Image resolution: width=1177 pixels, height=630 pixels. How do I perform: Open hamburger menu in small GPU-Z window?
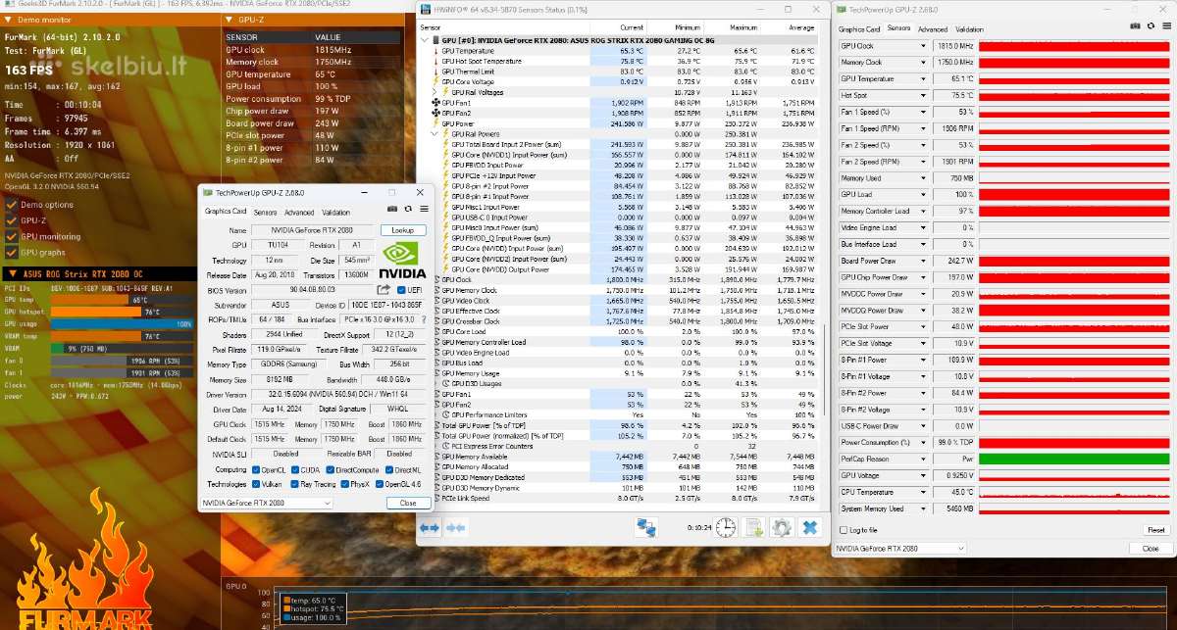(x=423, y=211)
